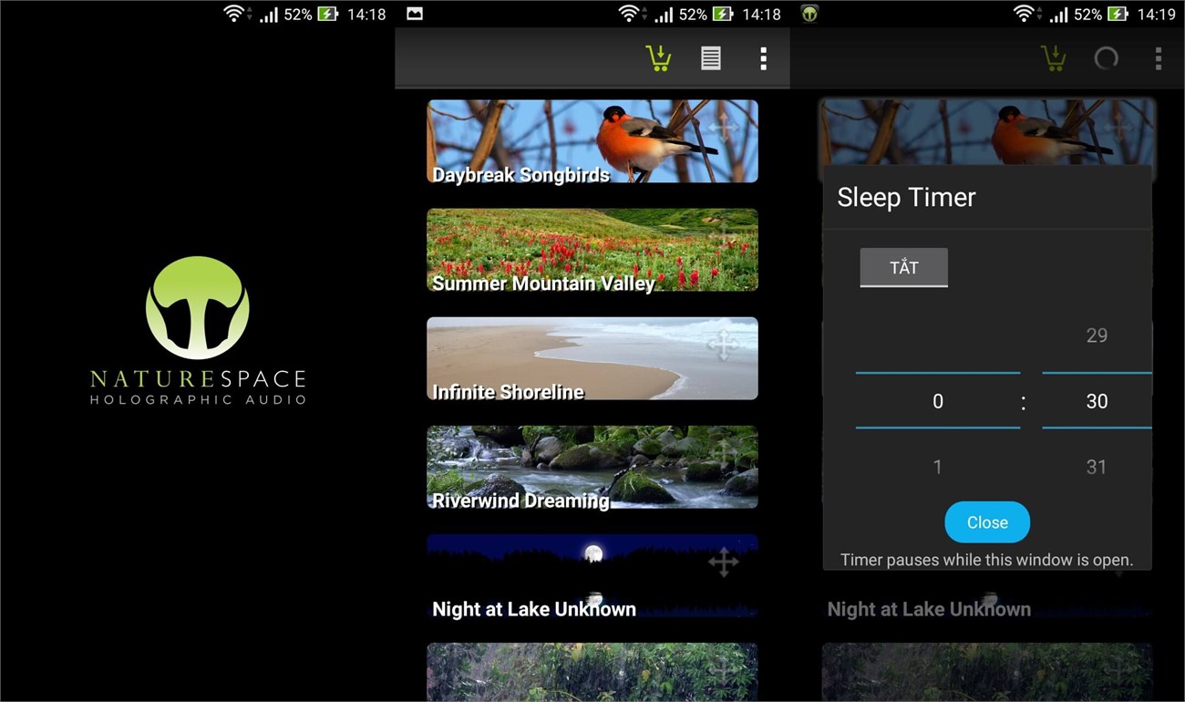Screen dimensions: 1185x702
Task: Open the Riverwind Dreaming track
Action: 592,467
